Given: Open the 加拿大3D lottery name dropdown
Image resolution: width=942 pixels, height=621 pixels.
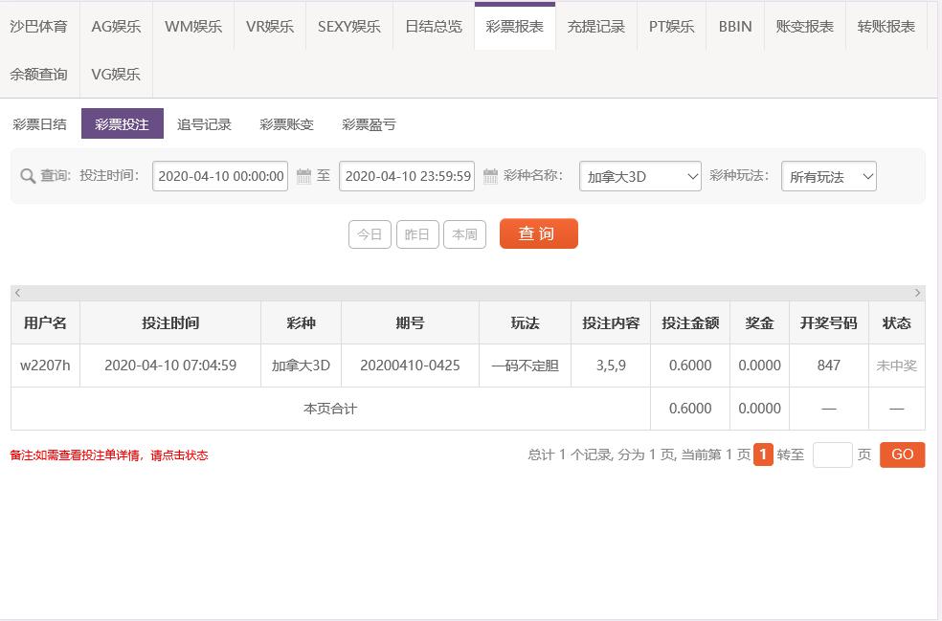Looking at the screenshot, I should (x=639, y=176).
